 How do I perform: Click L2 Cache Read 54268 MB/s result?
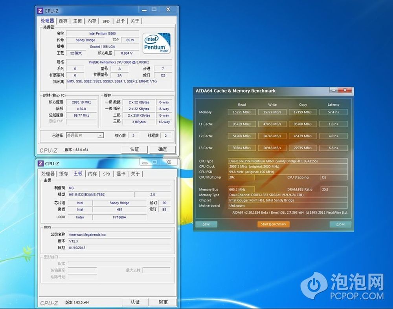point(242,136)
